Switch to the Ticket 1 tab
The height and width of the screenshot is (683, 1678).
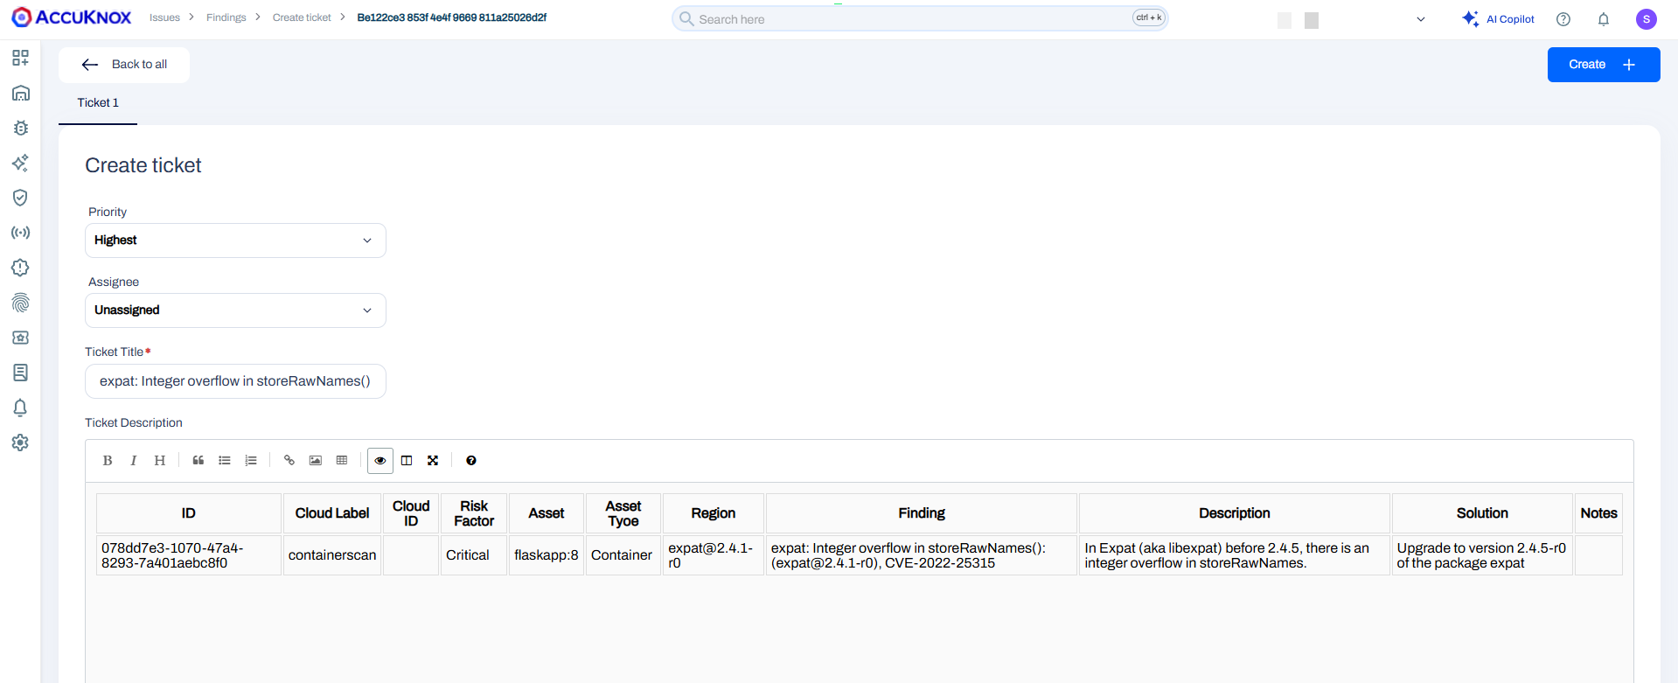[x=98, y=103]
